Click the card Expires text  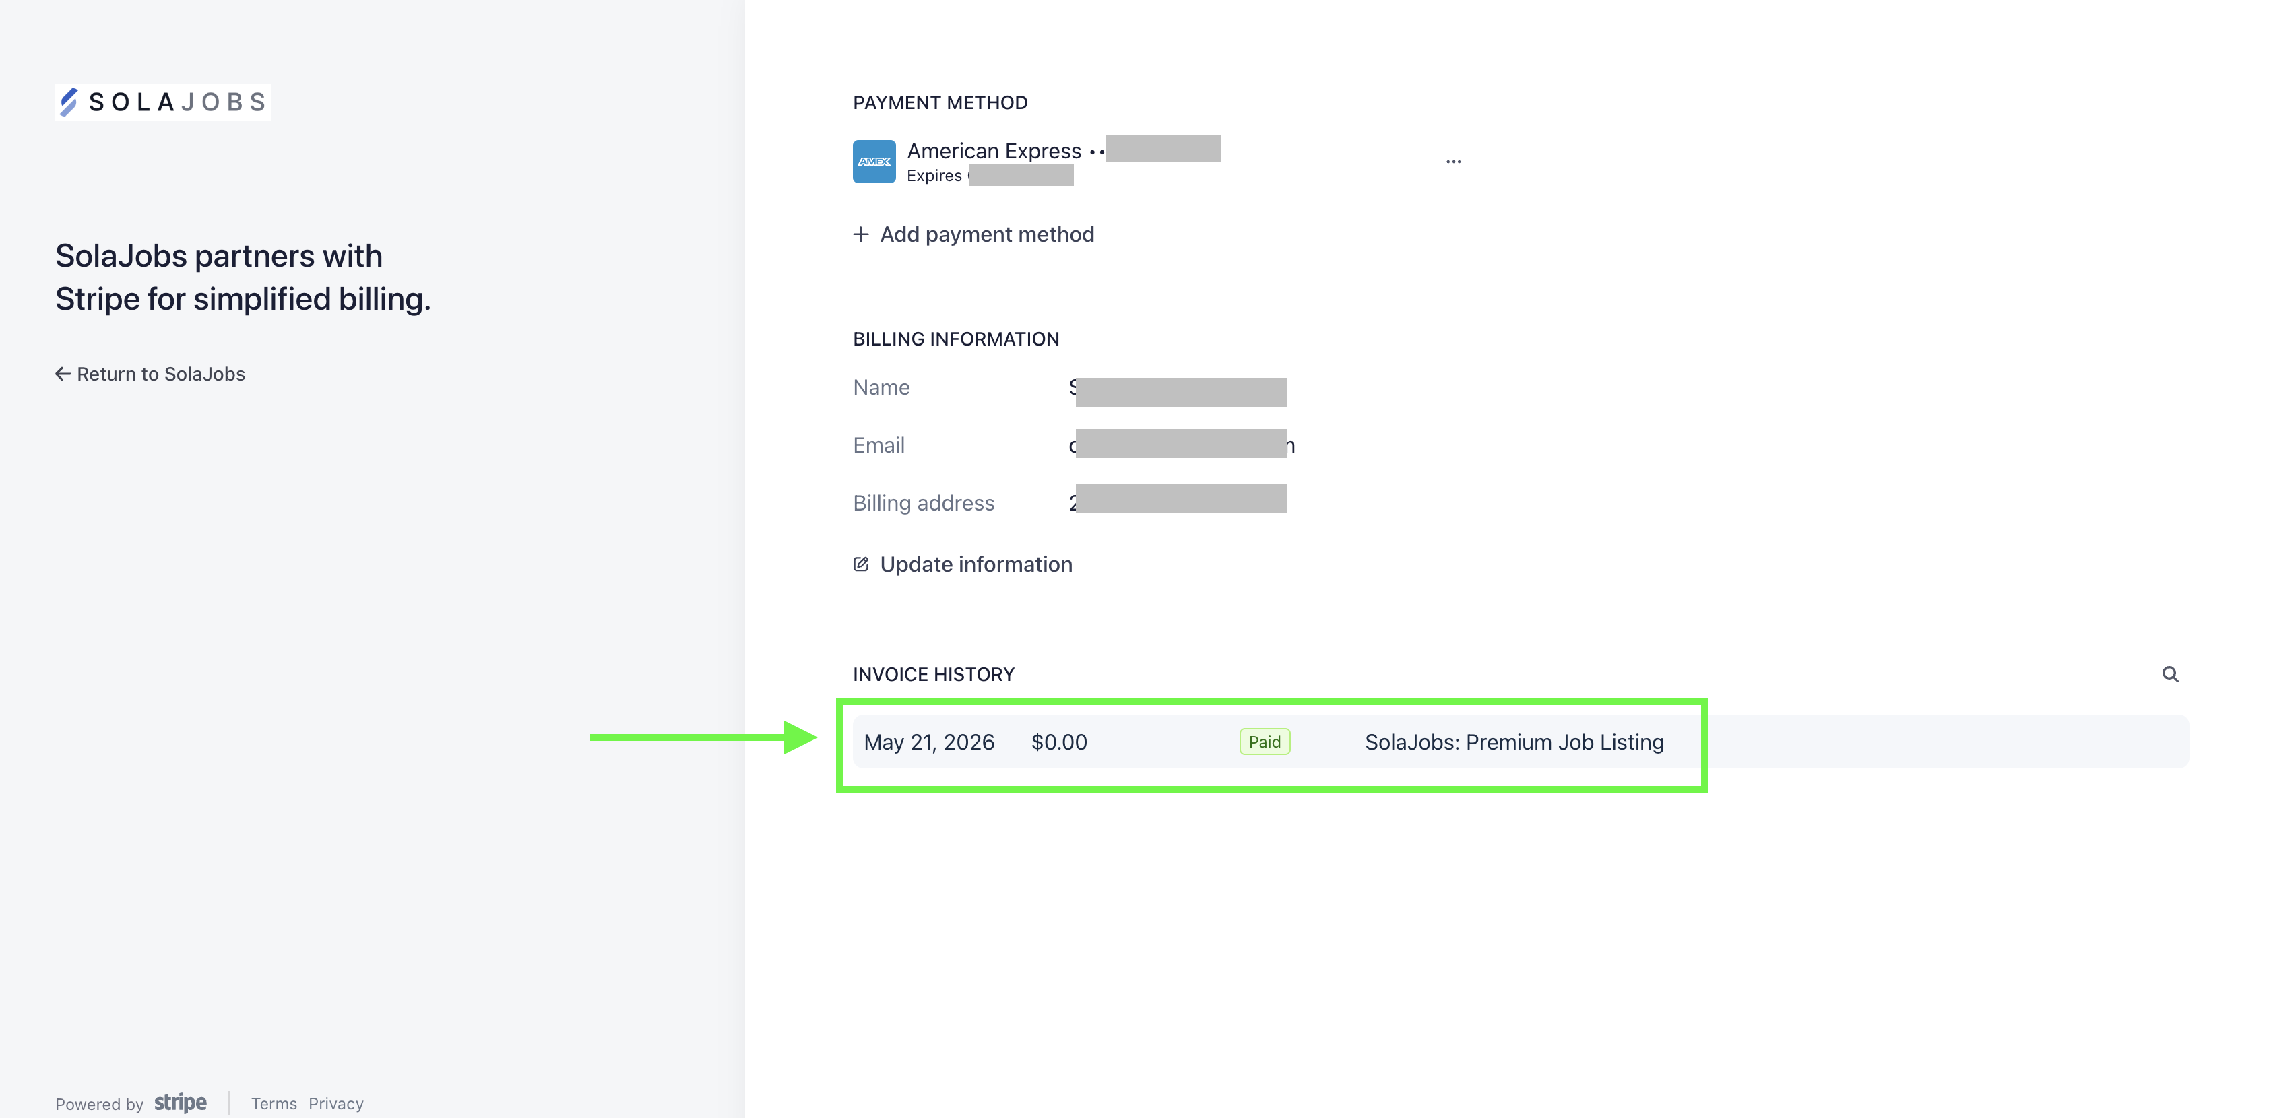click(x=934, y=176)
